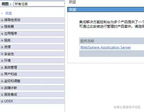Expand the 系统管理 plus icon
Viewport: 144px width, 112px height.
pos(2,67)
